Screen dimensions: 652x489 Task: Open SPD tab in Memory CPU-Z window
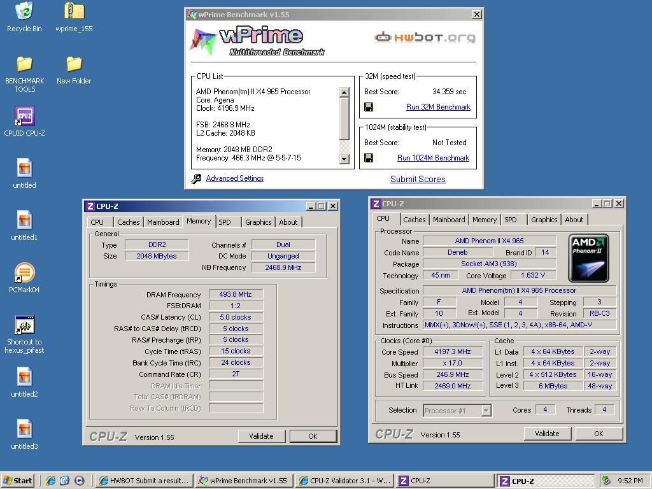(225, 222)
